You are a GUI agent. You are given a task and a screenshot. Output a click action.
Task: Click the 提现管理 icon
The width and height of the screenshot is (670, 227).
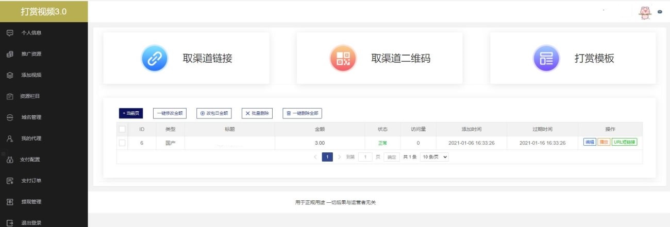(x=9, y=202)
